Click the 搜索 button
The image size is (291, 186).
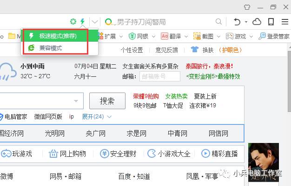click(x=107, y=101)
